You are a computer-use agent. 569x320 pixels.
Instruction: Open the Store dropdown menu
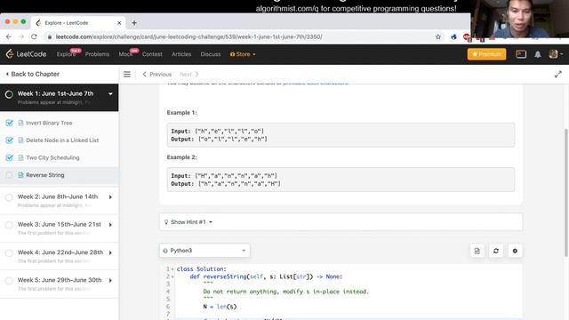[243, 54]
